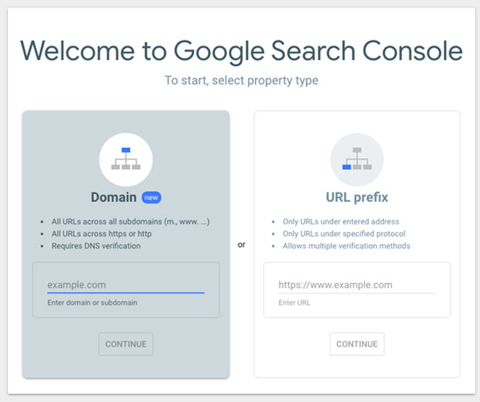Click 'Only URLs under entered address' text

[341, 222]
